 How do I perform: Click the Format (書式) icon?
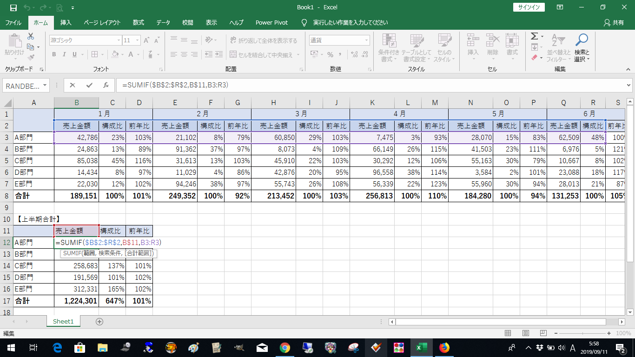pos(512,40)
